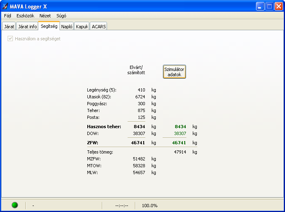Click the Szimulátor adatok button
The height and width of the screenshot is (212, 285).
(x=174, y=72)
